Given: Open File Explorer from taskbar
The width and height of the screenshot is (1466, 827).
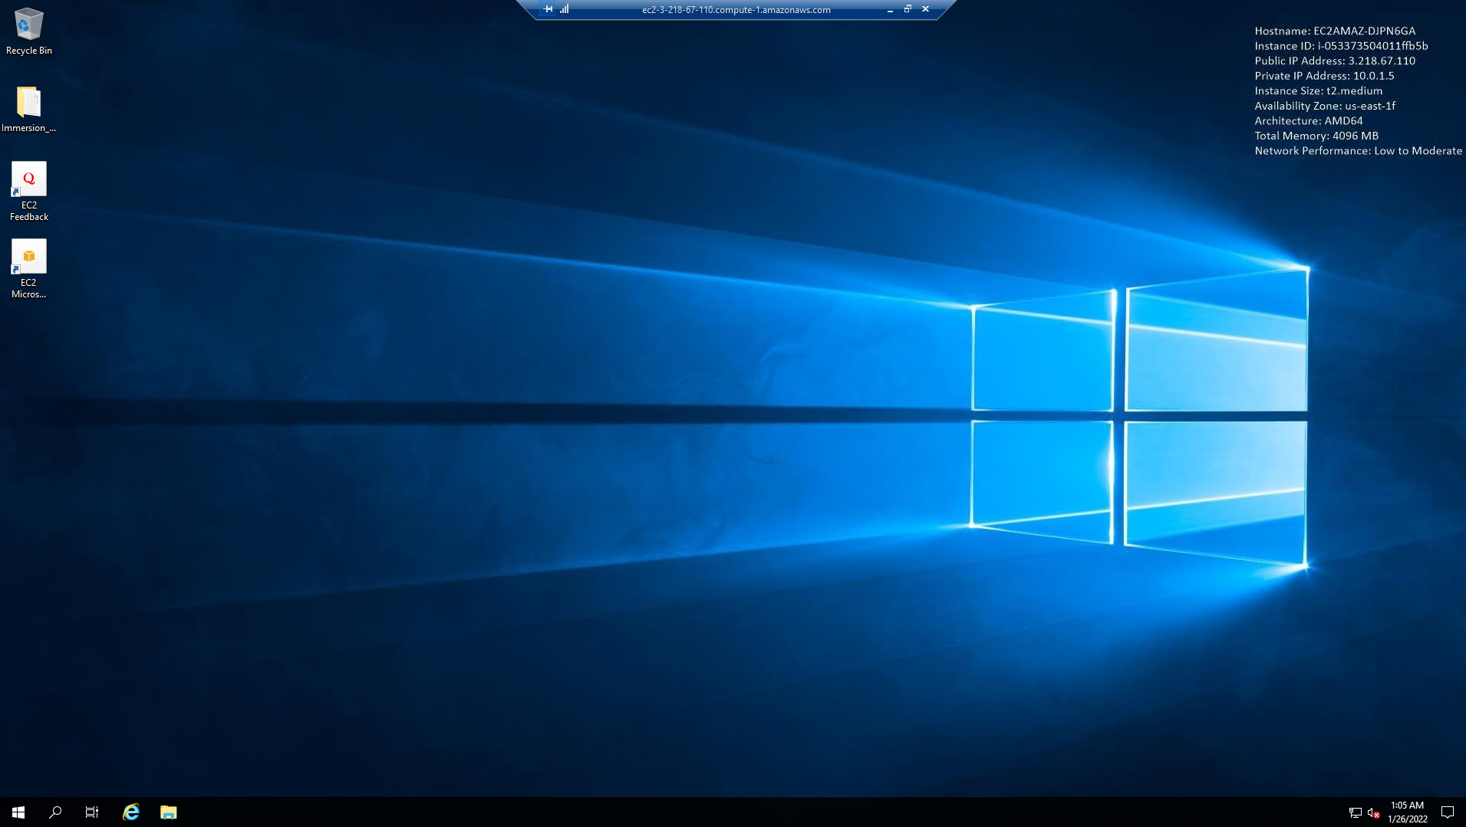Looking at the screenshot, I should pos(169,812).
